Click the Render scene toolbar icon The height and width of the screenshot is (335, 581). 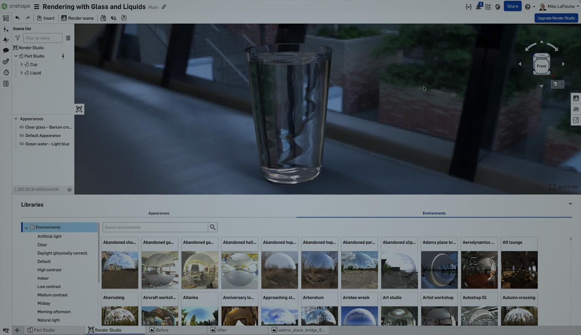click(77, 18)
